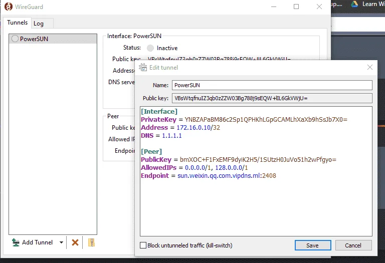Export tunnels to zip icon
This screenshot has width=385, height=263.
coord(91,242)
